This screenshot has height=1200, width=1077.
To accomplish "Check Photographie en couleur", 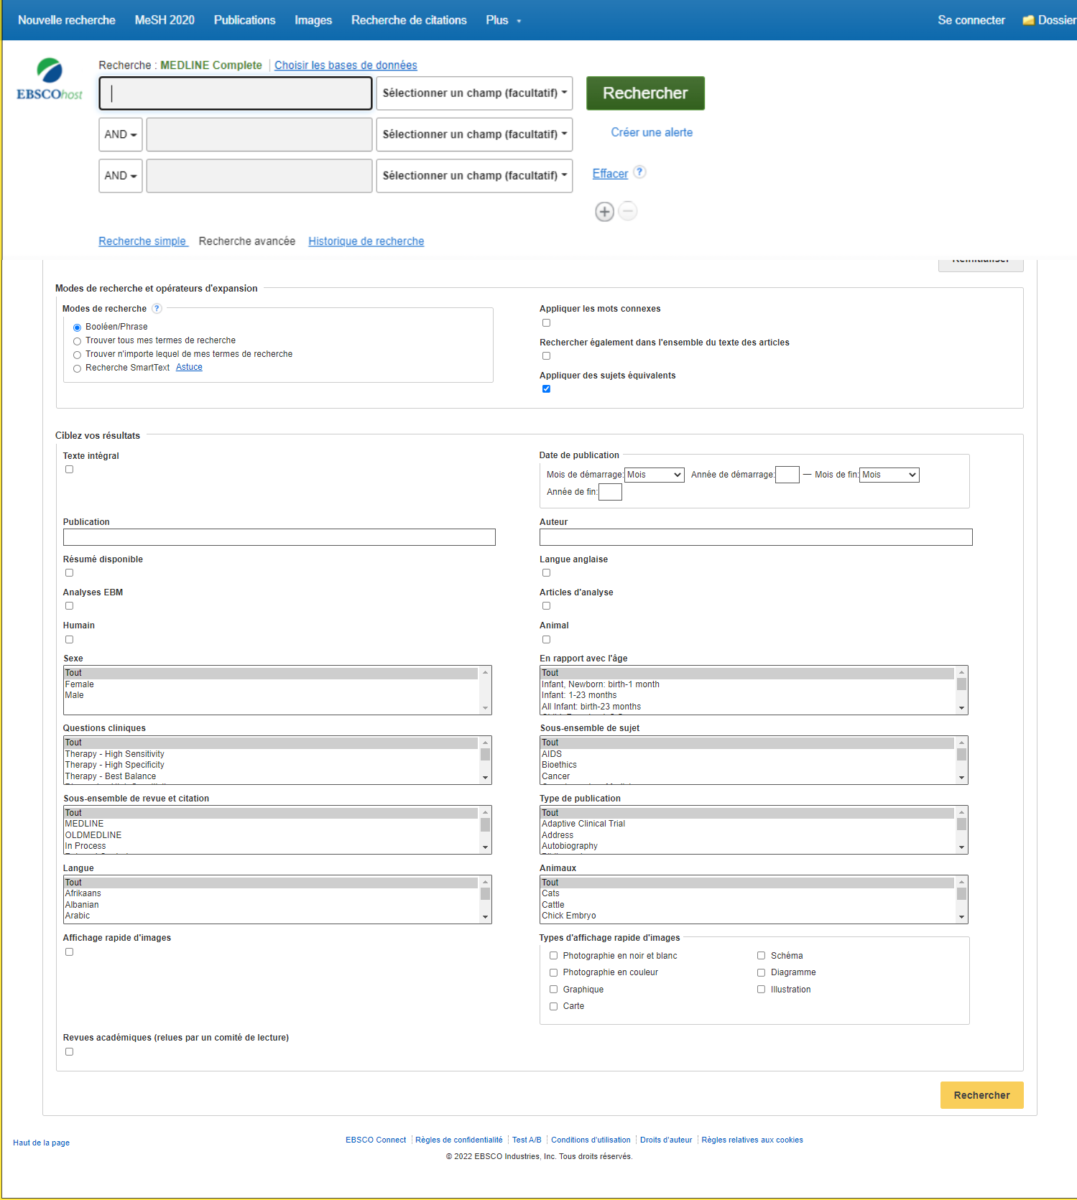I will point(553,973).
